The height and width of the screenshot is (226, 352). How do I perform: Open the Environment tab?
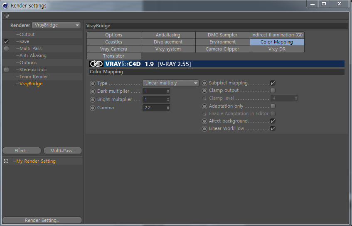point(222,42)
